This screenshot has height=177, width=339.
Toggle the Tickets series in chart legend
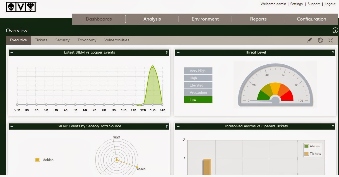coord(313,154)
